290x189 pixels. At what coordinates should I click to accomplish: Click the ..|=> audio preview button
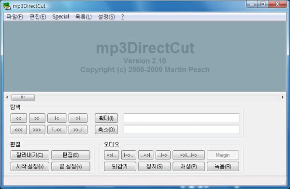coord(163,155)
